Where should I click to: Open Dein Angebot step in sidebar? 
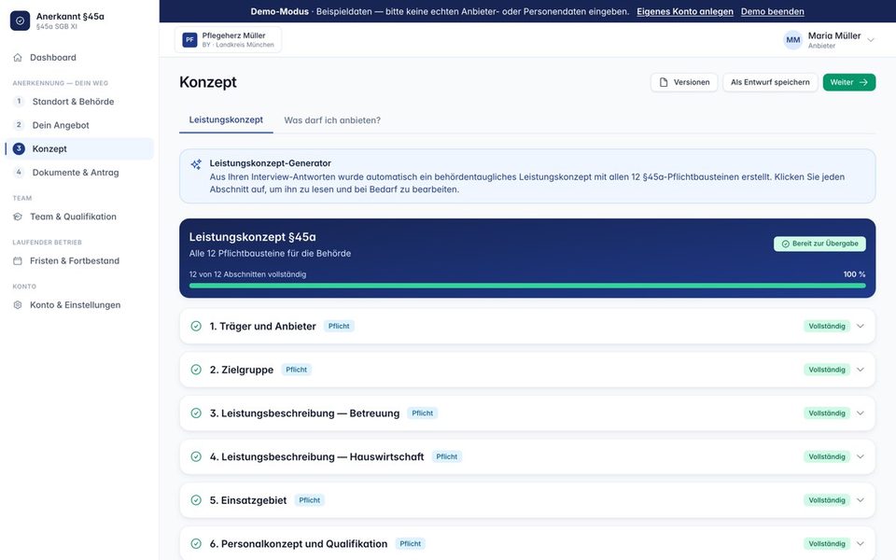click(78, 125)
